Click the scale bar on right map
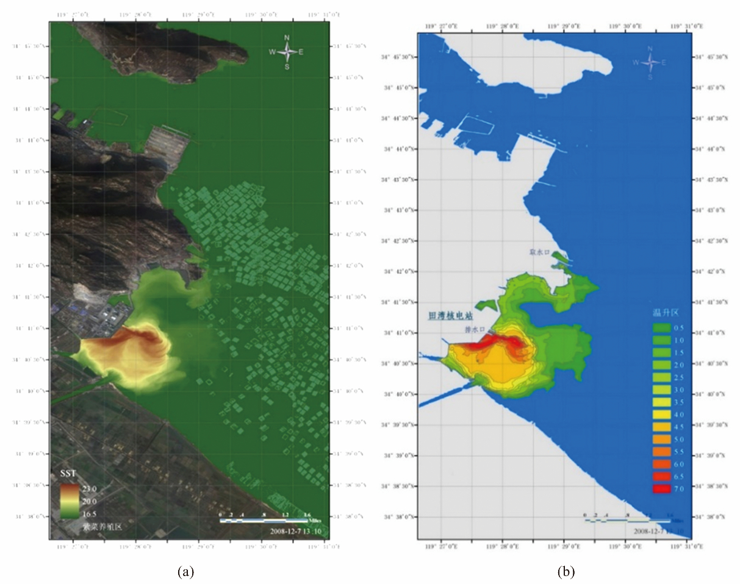740x584 pixels. [628, 520]
